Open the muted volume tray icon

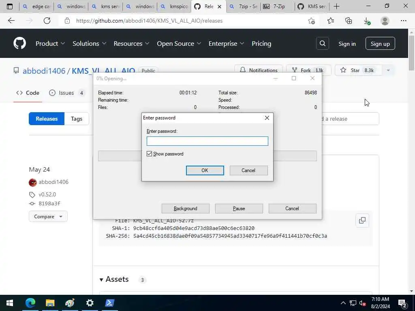[363, 303]
